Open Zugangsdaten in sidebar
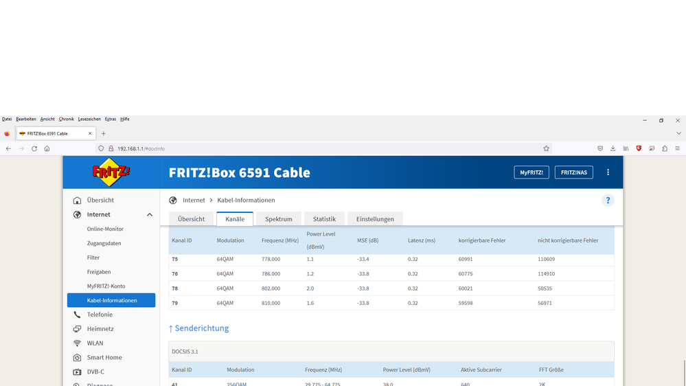Viewport: 686px width, 386px height. click(104, 243)
